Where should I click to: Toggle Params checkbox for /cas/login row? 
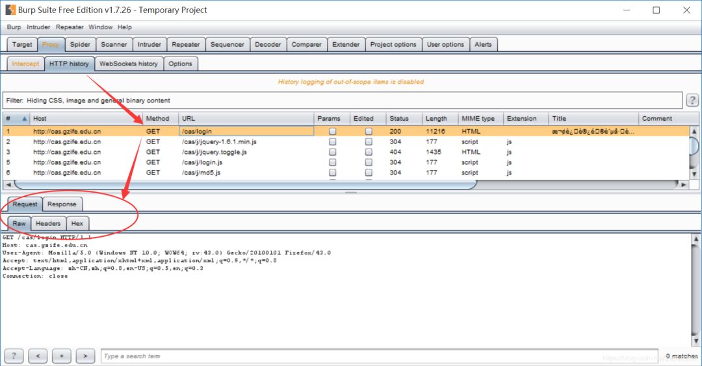pyautogui.click(x=333, y=131)
